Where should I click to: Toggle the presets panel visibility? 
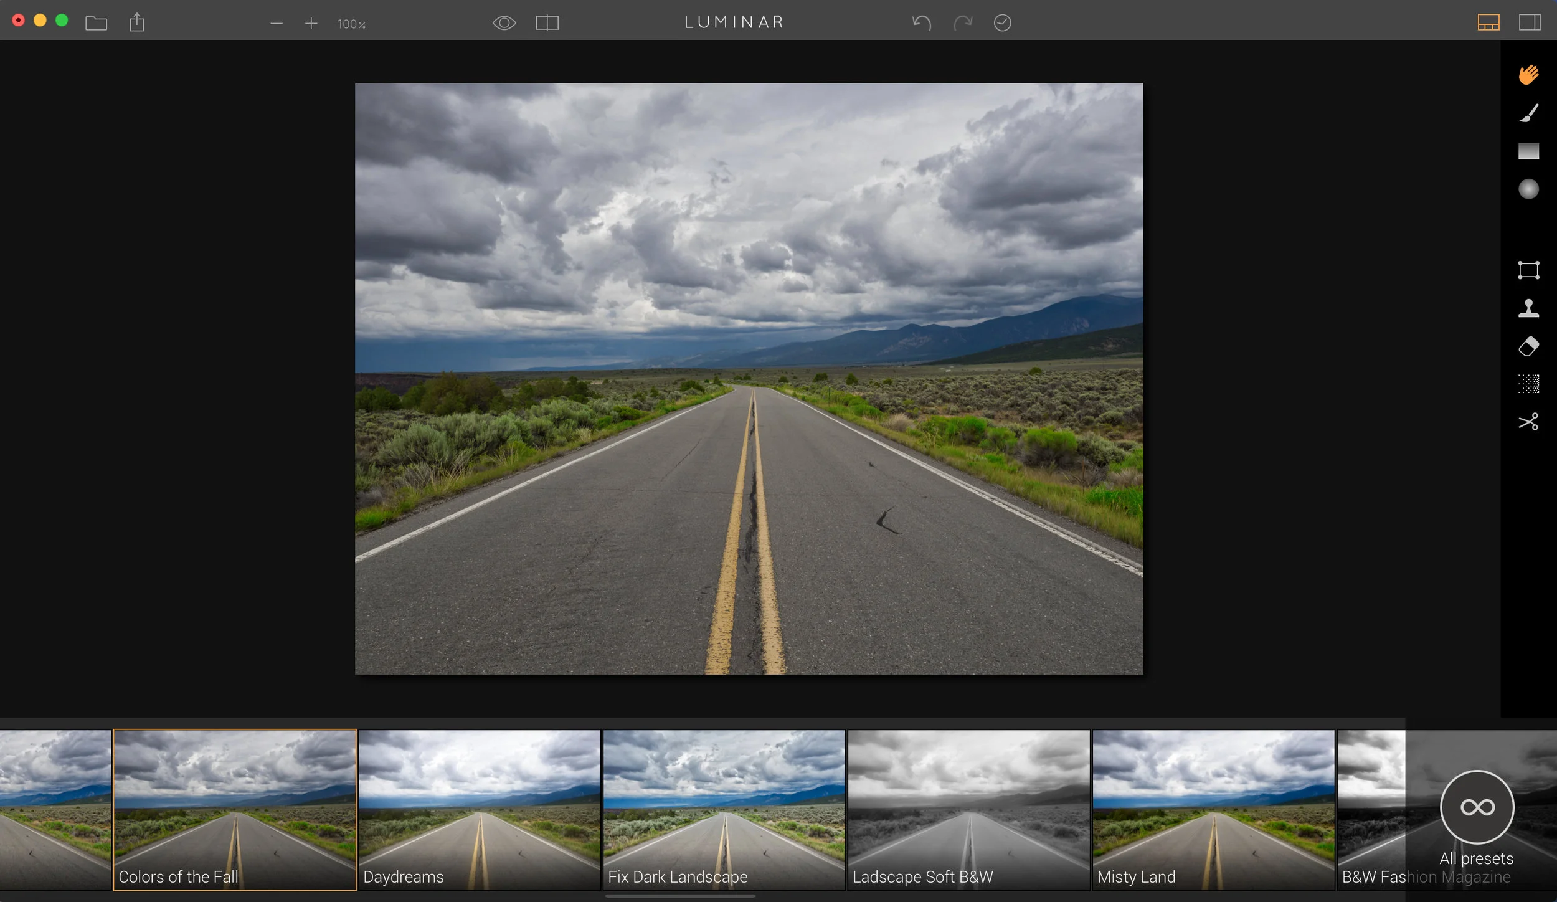(x=1488, y=23)
